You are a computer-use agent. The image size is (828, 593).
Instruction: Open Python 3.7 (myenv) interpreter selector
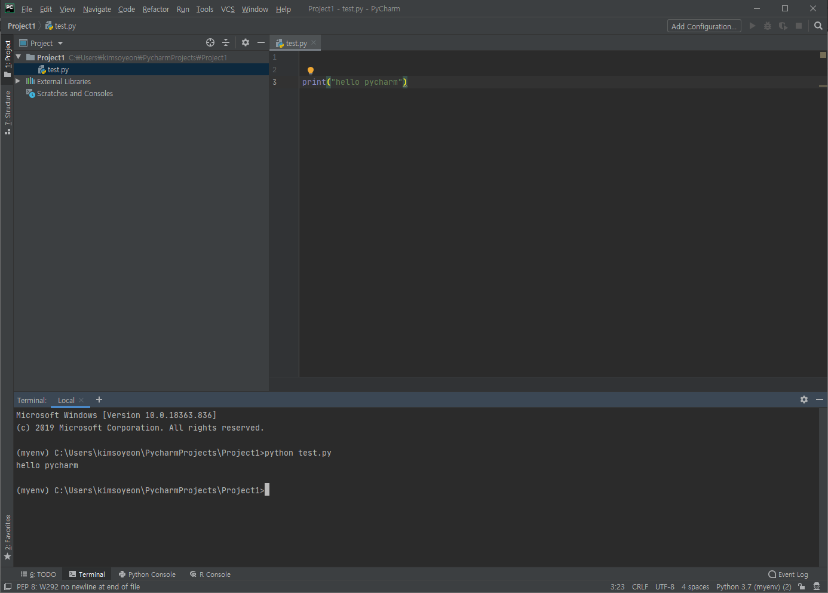[x=753, y=586]
